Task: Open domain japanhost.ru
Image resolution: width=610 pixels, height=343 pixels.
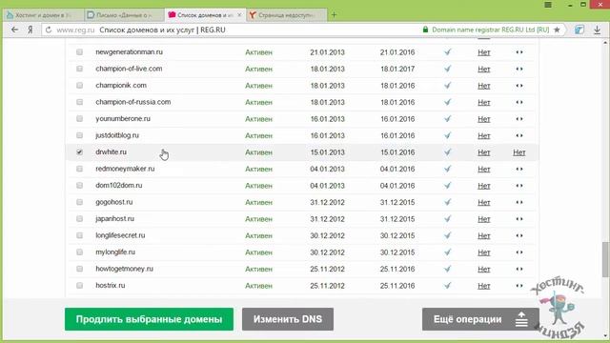Action: (114, 218)
